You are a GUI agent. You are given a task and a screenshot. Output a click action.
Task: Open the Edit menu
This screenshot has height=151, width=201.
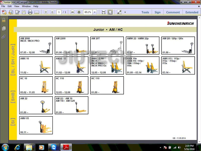10,6
